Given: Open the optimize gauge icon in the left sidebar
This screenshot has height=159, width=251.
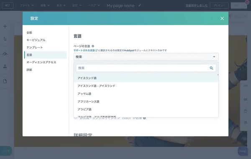Looking at the screenshot, I should tap(5, 54).
